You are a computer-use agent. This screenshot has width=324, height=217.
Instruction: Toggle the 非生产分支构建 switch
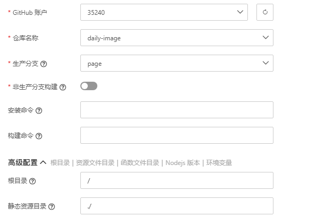(89, 86)
